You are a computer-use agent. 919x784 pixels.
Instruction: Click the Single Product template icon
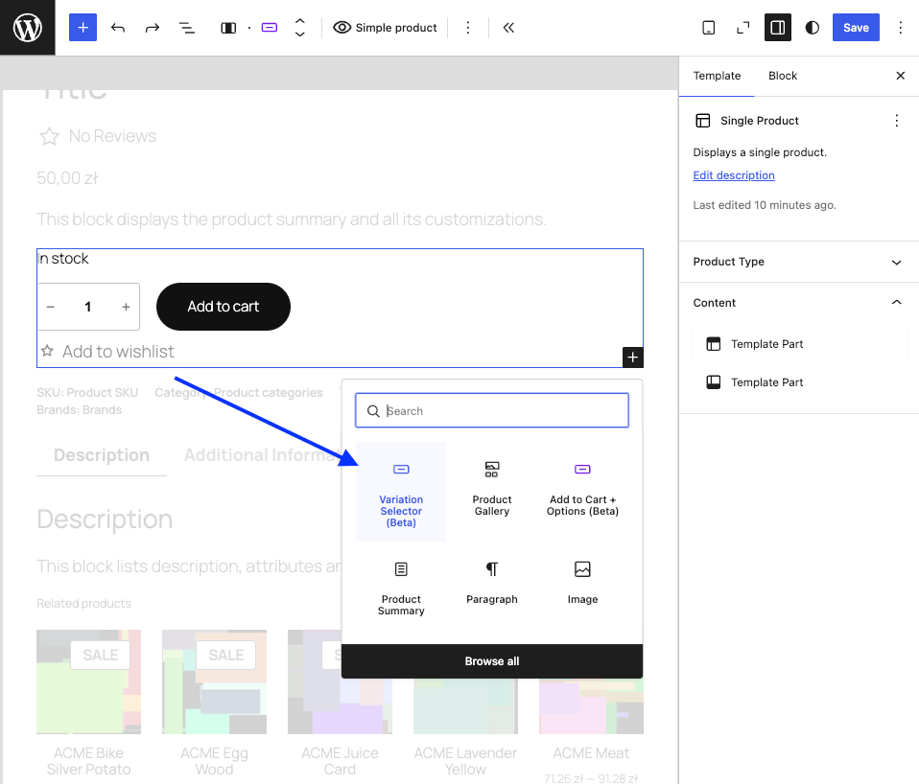coord(703,121)
